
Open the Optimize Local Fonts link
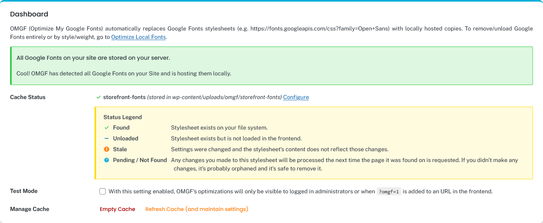point(138,37)
